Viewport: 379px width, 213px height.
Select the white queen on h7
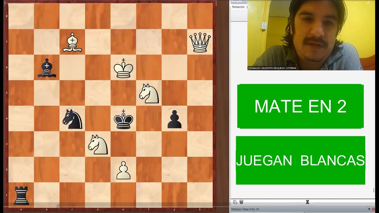coord(200,43)
